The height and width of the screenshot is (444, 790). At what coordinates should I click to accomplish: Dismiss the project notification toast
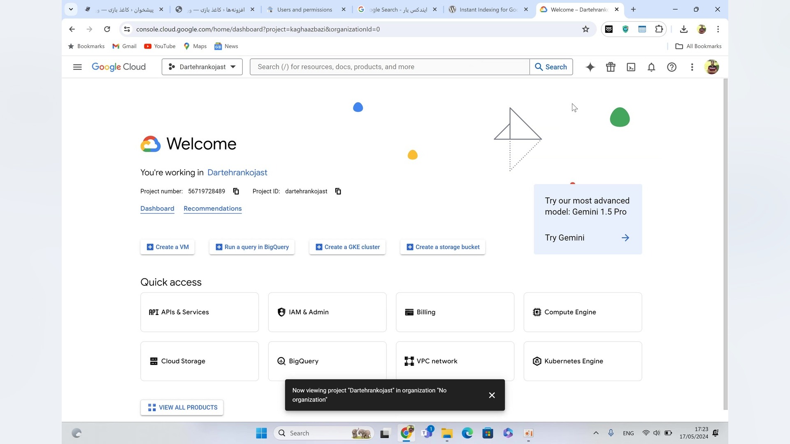[492, 395]
